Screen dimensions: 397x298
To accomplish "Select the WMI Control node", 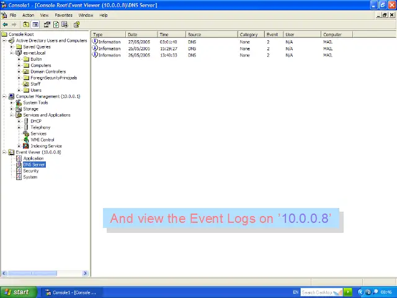I will coord(42,140).
